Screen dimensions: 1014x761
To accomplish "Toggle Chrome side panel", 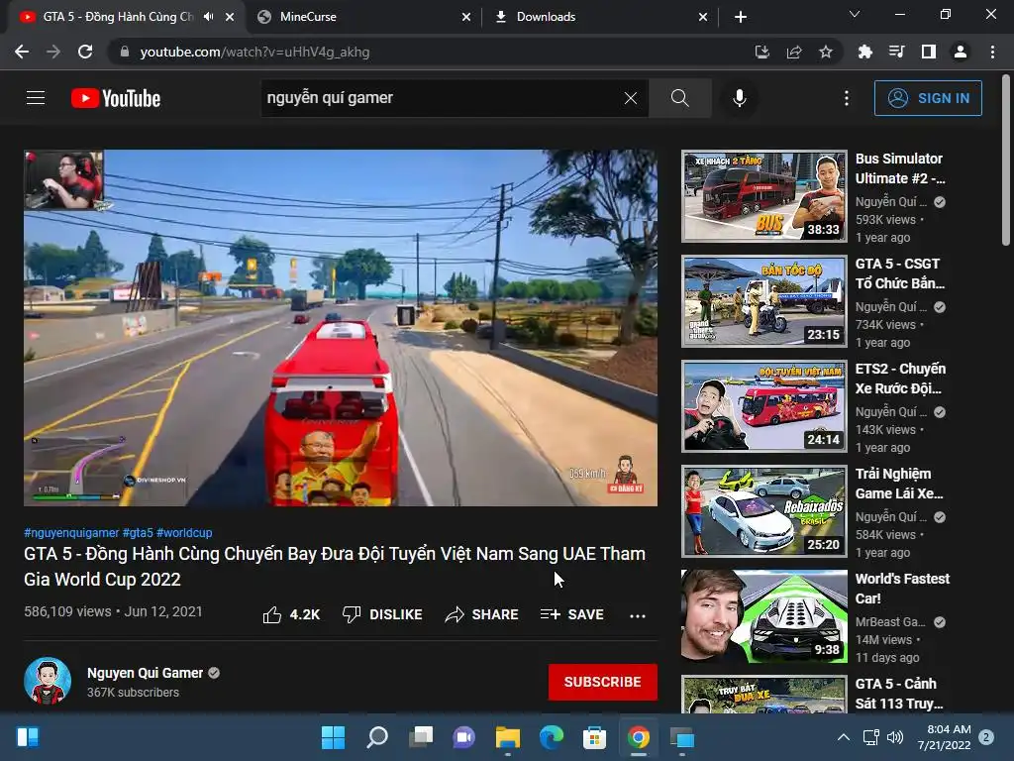I will coord(929,52).
